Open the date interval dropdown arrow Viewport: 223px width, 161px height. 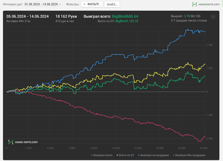pyautogui.click(x=60, y=4)
